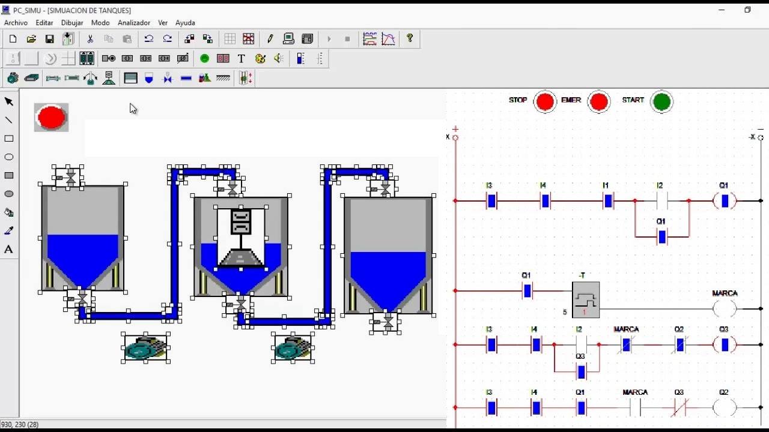Open a file with folder icon
The image size is (769, 432).
pyautogui.click(x=31, y=39)
